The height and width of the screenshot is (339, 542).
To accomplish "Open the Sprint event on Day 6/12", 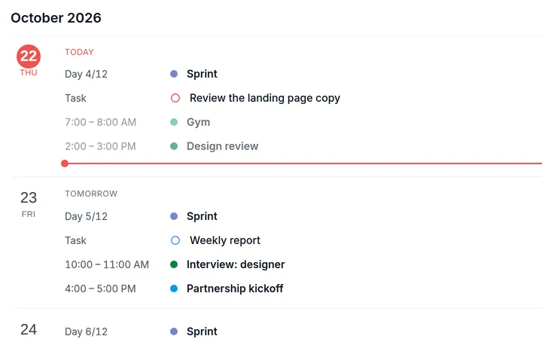I will (202, 331).
